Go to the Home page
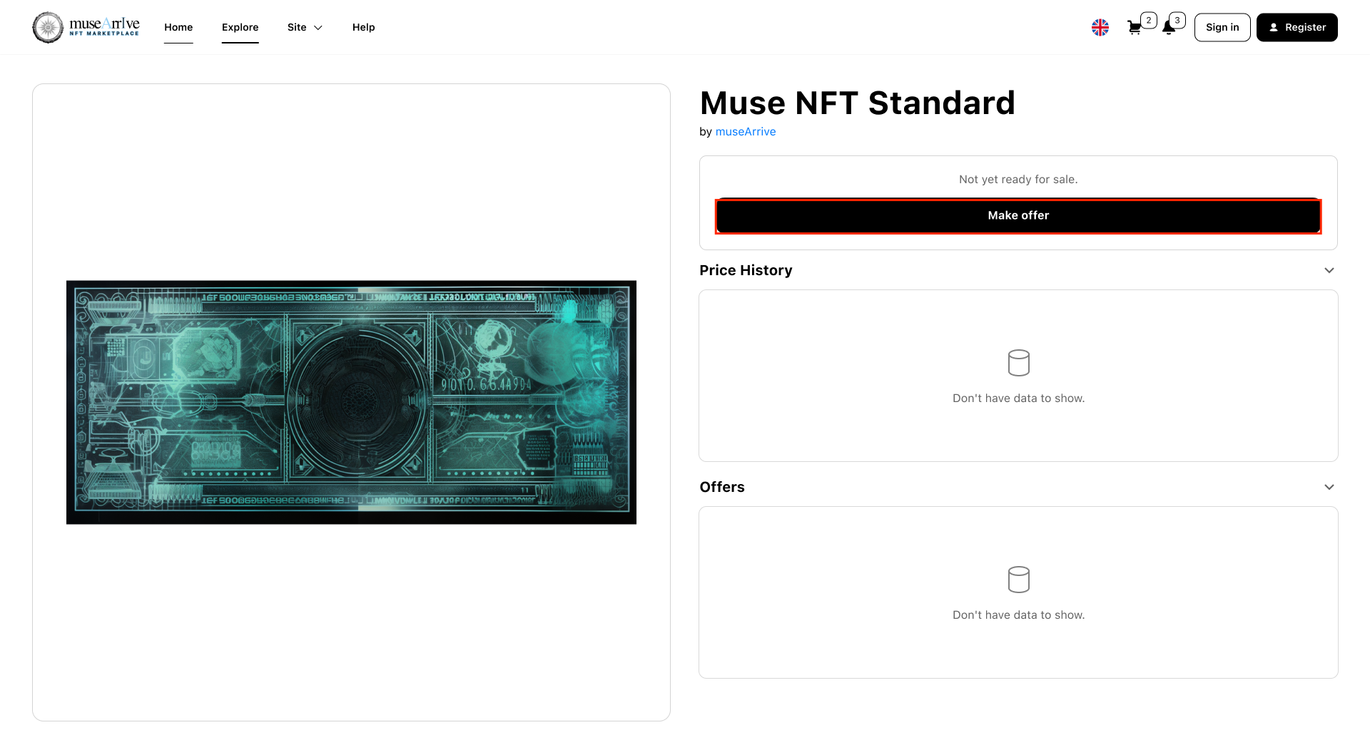 tap(178, 27)
